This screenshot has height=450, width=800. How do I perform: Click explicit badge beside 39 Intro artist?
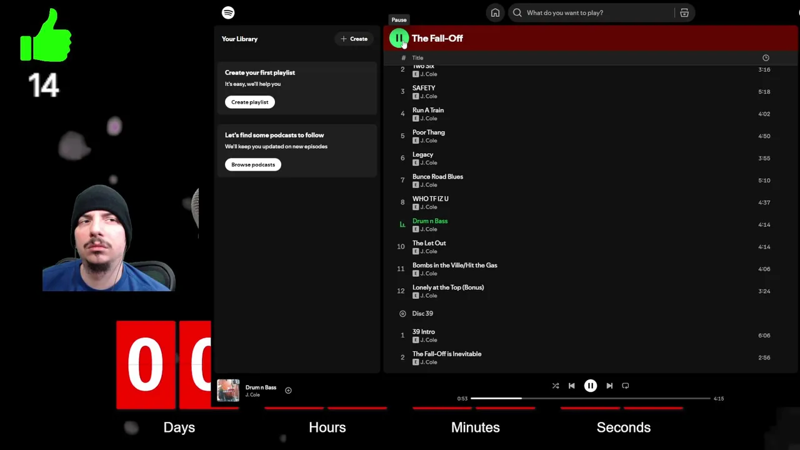(x=416, y=340)
